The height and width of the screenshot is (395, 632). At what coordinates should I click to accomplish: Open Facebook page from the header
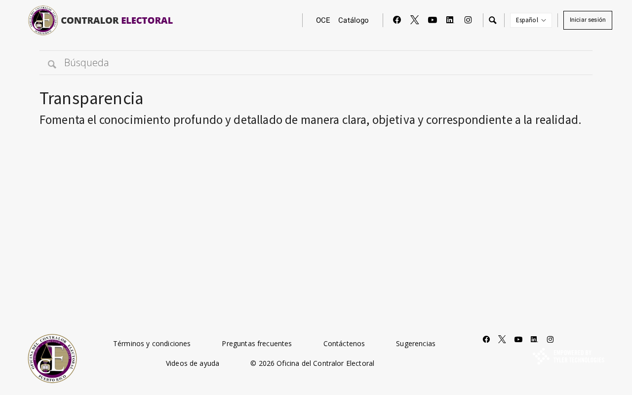pos(397,20)
